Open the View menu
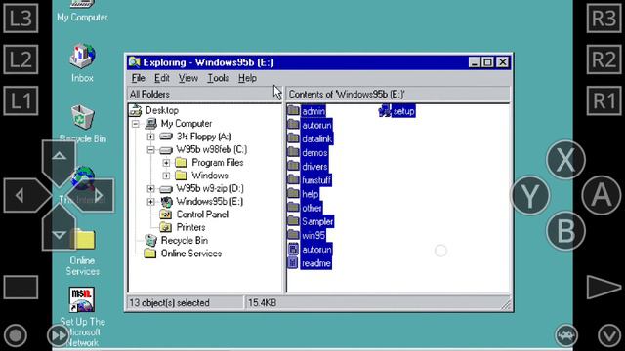Image resolution: width=625 pixels, height=351 pixels. (x=187, y=78)
